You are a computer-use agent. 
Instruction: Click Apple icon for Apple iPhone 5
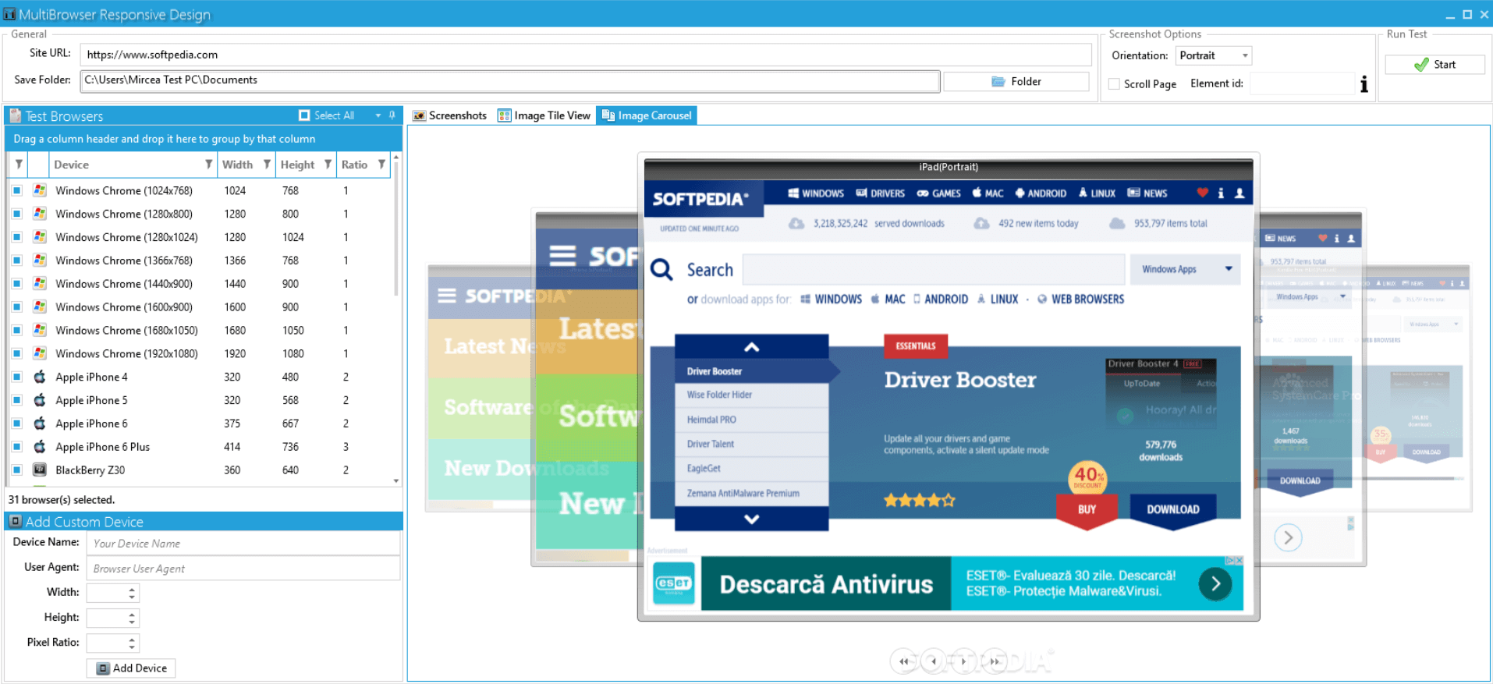tap(40, 400)
